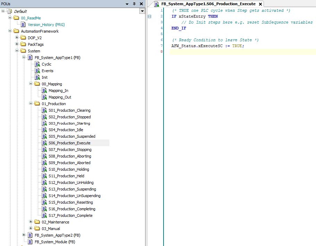Close the S06_Production_Execute editor tab
Image resolution: width=316 pixels, height=246 pixels.
coord(260,4)
